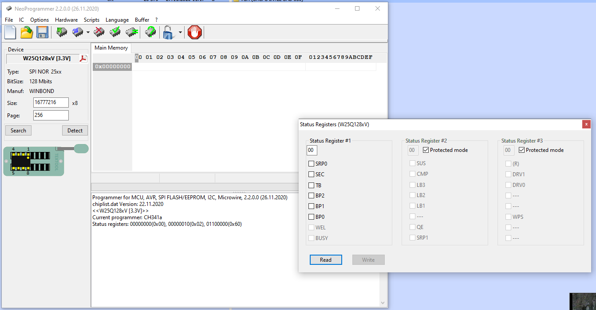Click the Size field showing 16777216
The width and height of the screenshot is (596, 310).
click(x=51, y=103)
